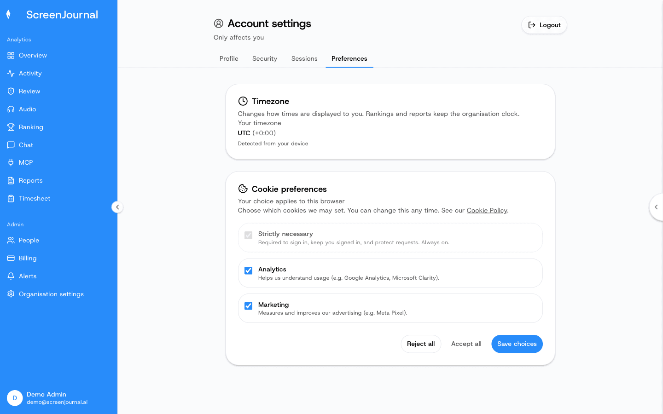This screenshot has height=414, width=663.
Task: Click the Detected from your device text
Action: (273, 144)
